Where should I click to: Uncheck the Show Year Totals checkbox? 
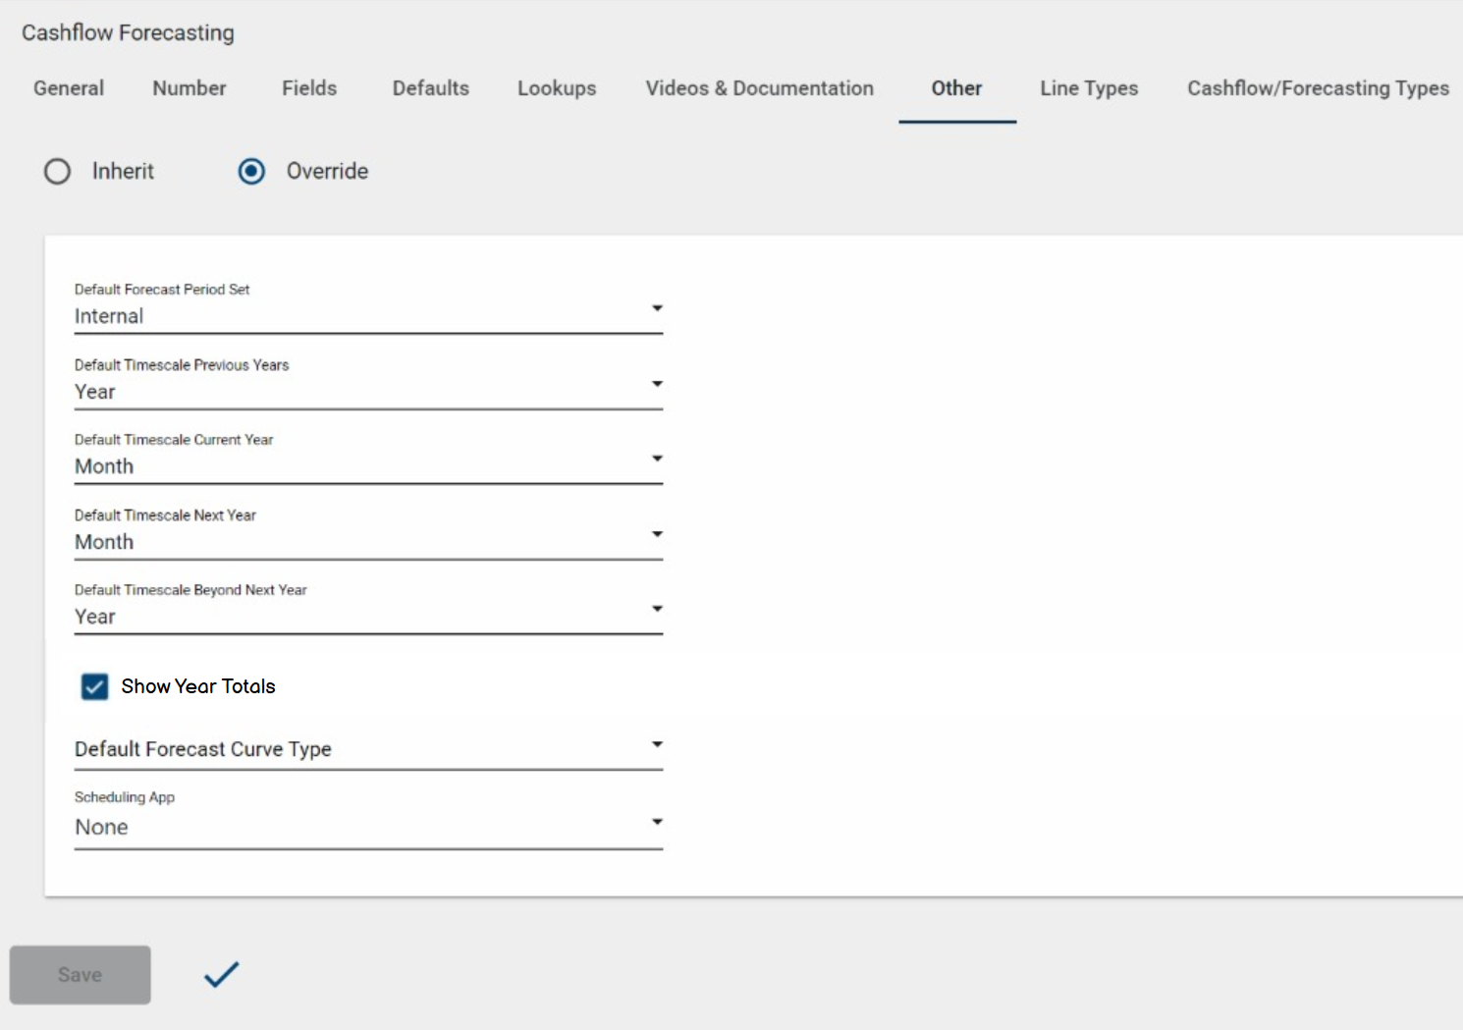(95, 686)
